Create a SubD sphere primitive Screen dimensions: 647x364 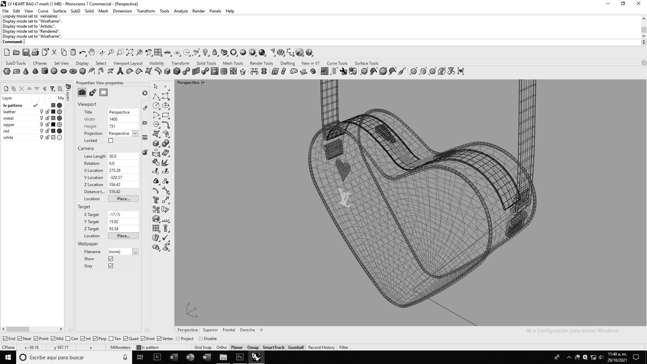tap(54, 71)
